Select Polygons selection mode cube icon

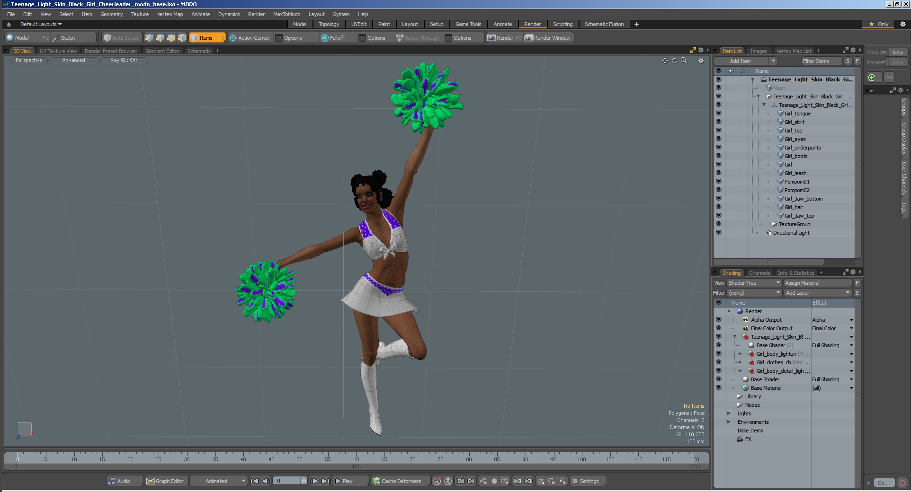click(x=171, y=38)
